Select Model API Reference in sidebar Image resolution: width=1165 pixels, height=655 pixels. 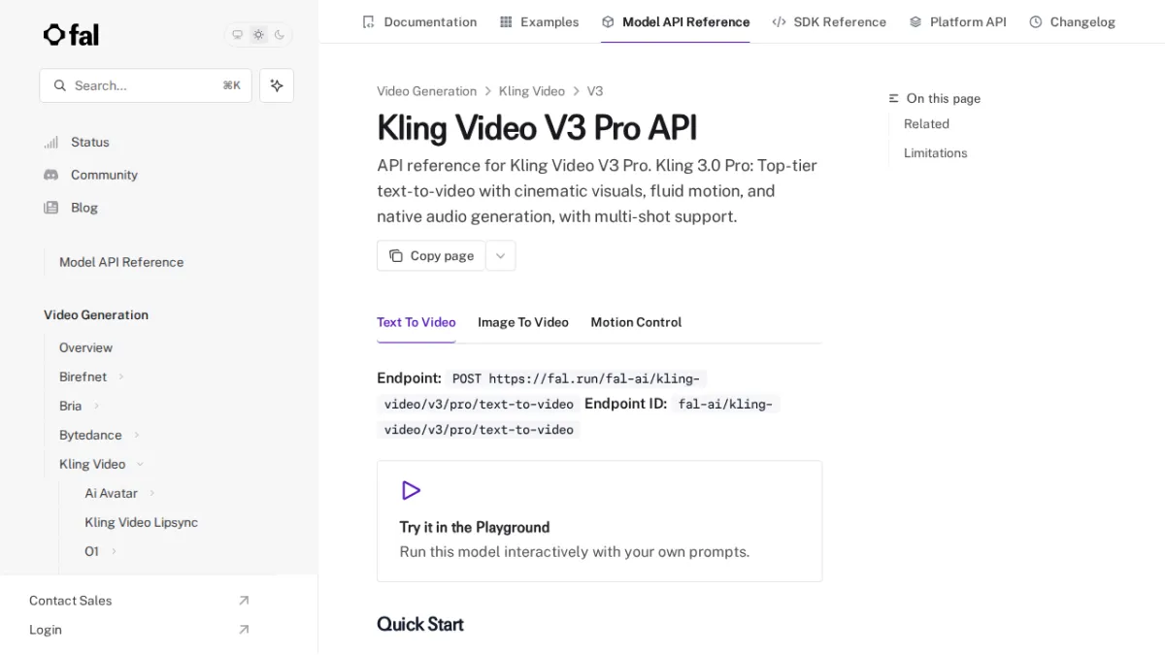[x=121, y=262]
